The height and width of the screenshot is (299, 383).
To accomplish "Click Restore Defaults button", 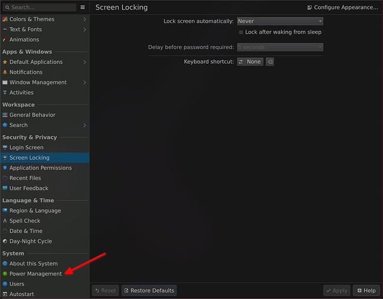I will tap(149, 291).
